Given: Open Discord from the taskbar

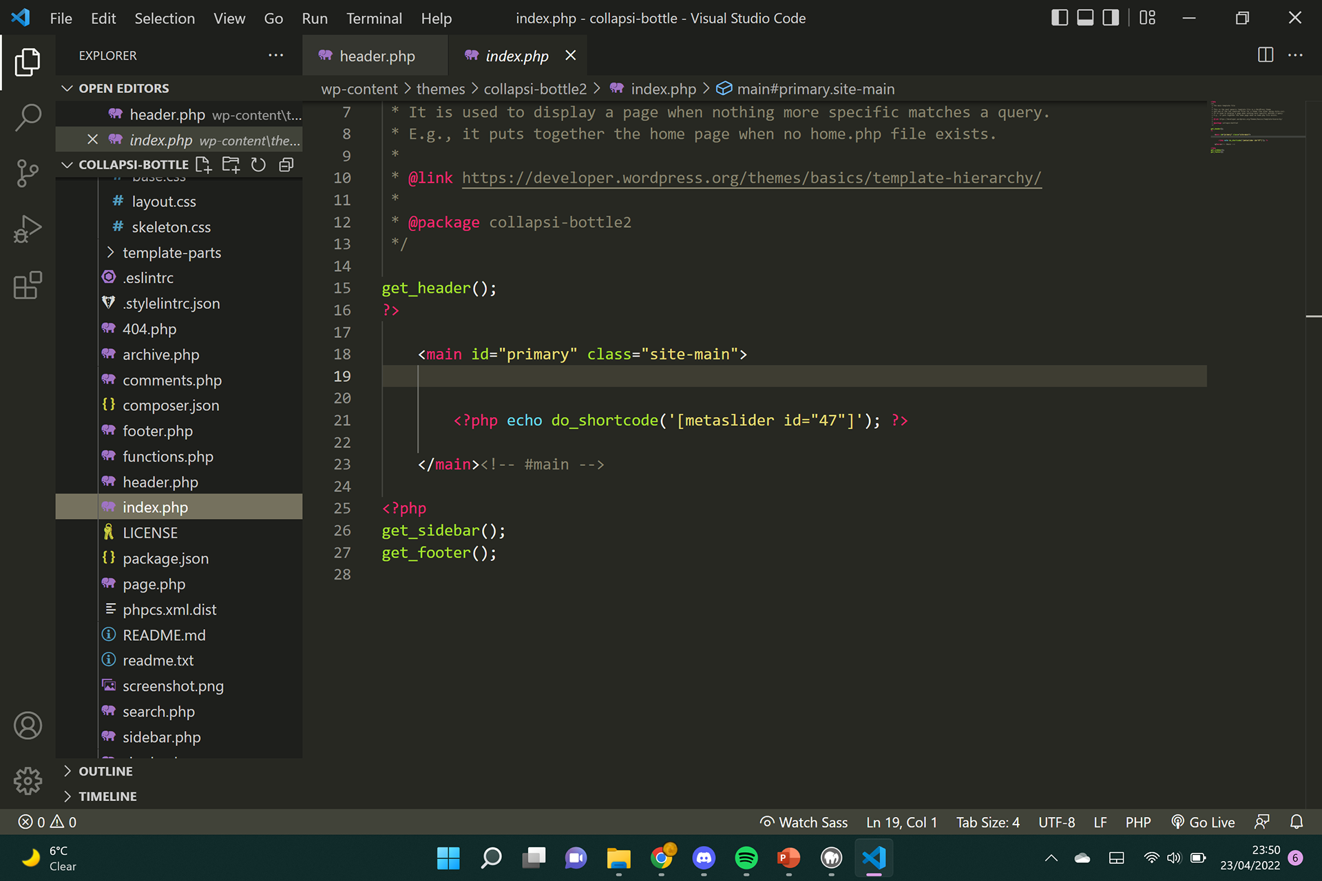Looking at the screenshot, I should [x=704, y=858].
